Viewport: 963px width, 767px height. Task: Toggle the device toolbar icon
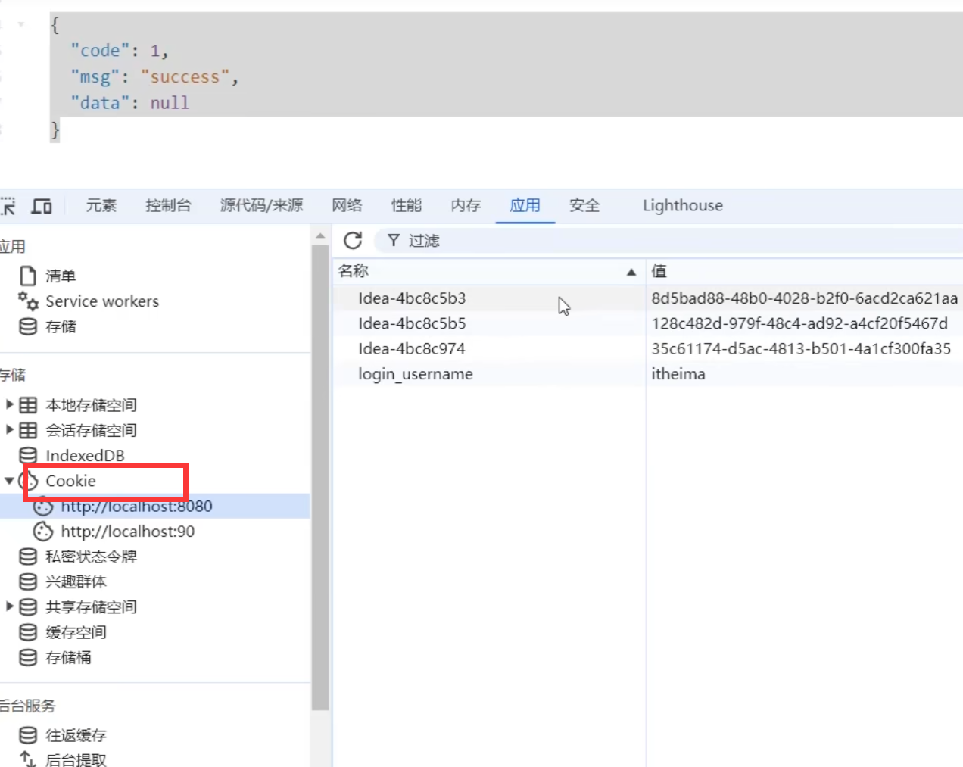click(x=41, y=206)
